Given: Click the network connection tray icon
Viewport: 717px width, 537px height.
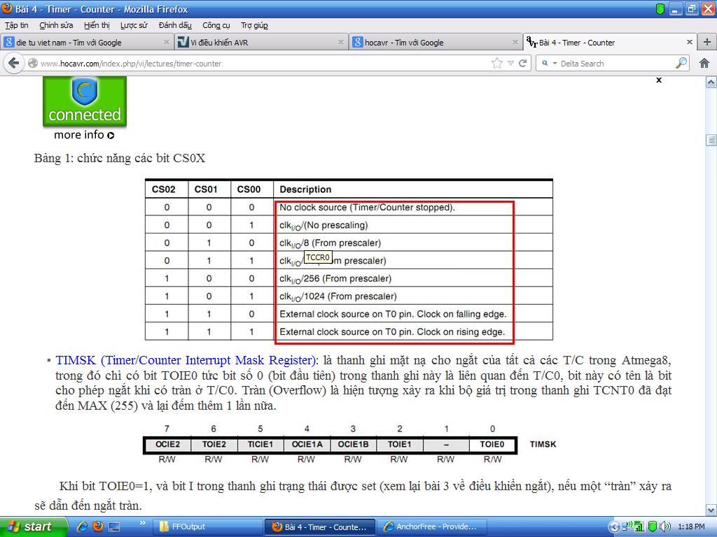Looking at the screenshot, I should (x=628, y=527).
